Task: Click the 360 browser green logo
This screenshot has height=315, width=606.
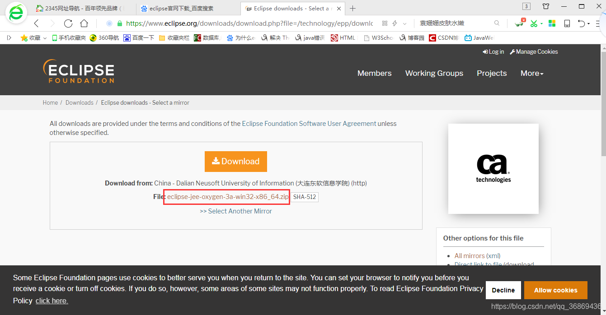Action: coord(16,13)
